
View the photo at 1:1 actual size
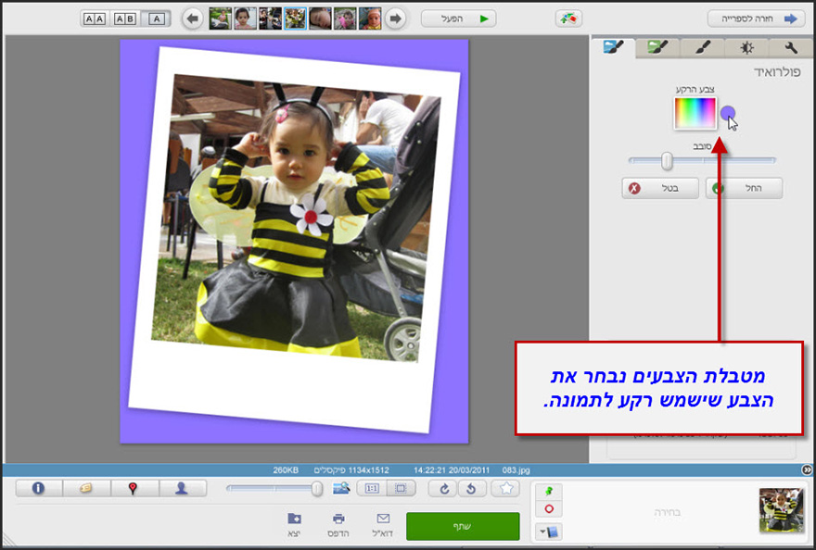[x=373, y=489]
